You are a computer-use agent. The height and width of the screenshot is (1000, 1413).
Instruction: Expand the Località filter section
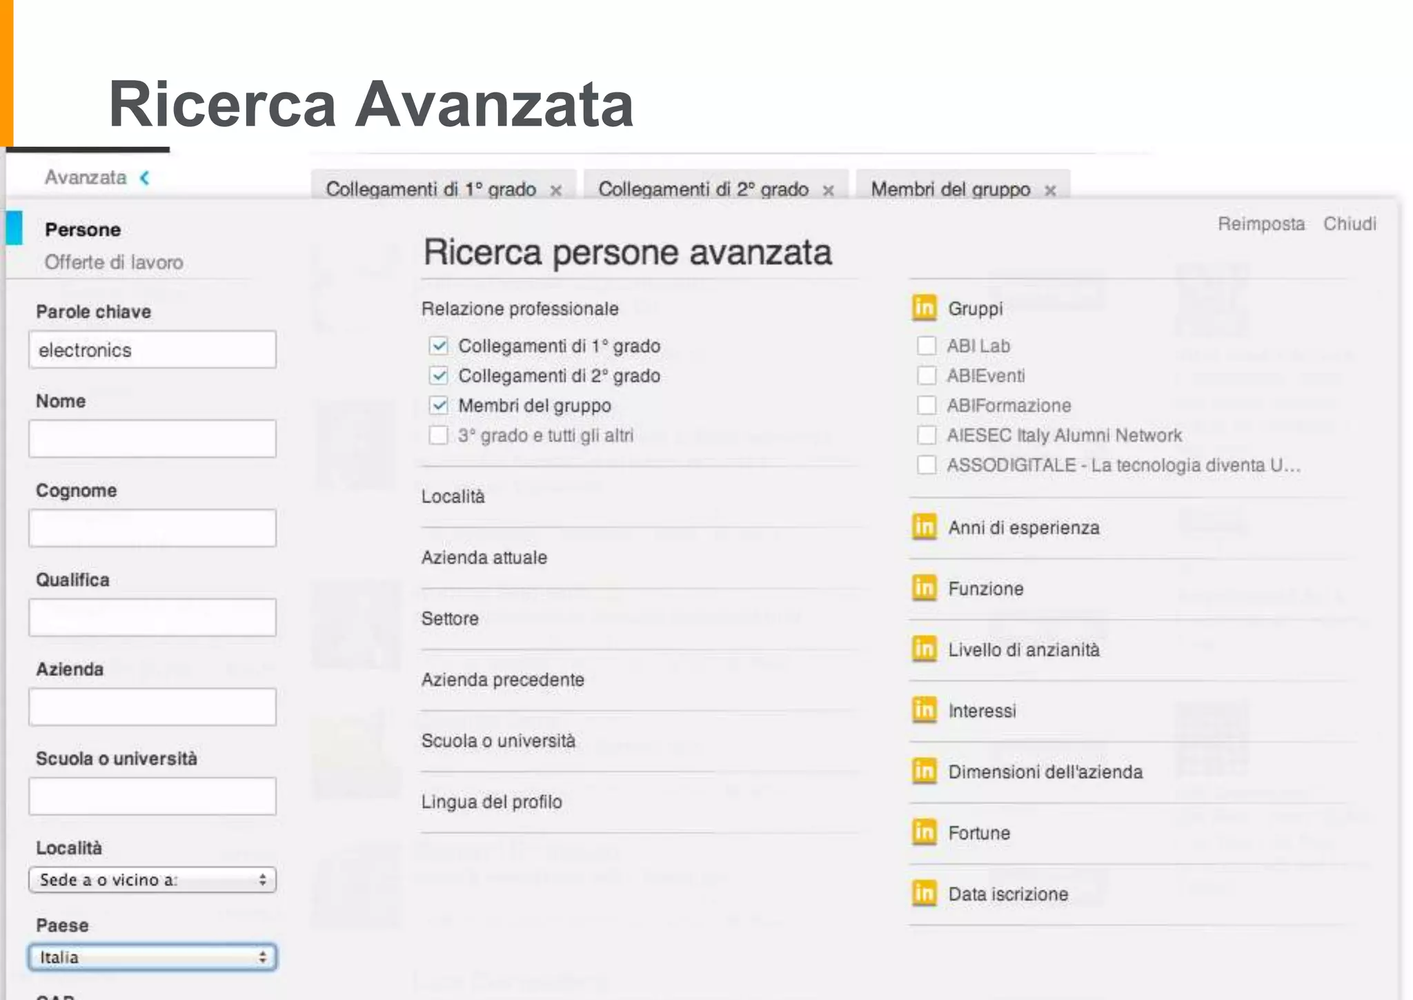[453, 496]
